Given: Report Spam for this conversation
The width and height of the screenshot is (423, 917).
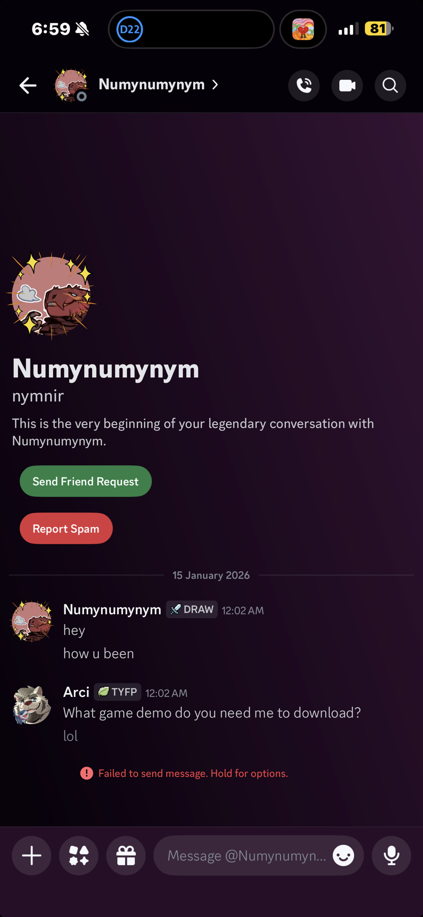Looking at the screenshot, I should tap(66, 529).
